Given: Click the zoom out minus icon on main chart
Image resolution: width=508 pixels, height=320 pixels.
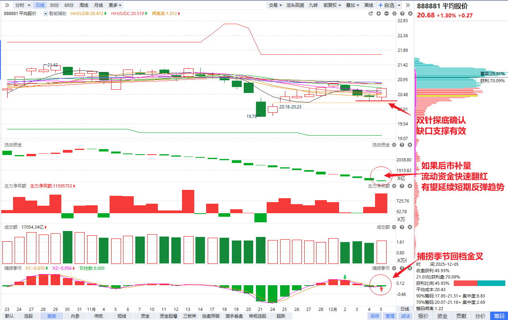Looking at the screenshot, I should (x=386, y=13).
